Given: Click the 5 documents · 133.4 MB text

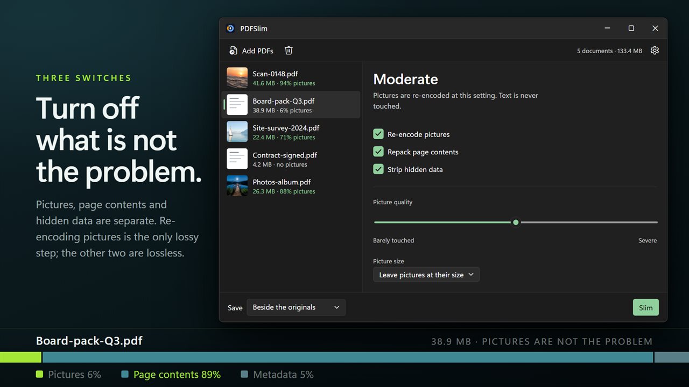Looking at the screenshot, I should pyautogui.click(x=609, y=51).
